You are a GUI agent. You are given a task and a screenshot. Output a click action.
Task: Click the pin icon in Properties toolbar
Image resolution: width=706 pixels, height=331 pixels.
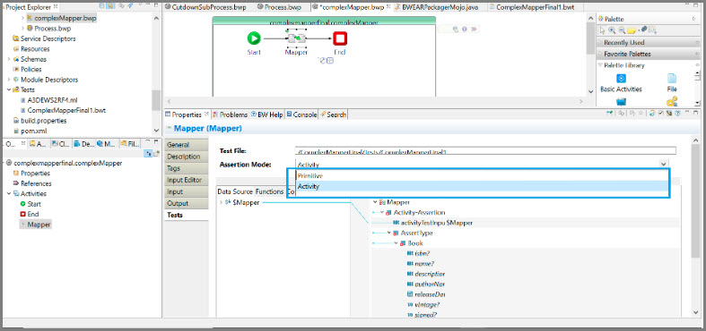(611, 115)
